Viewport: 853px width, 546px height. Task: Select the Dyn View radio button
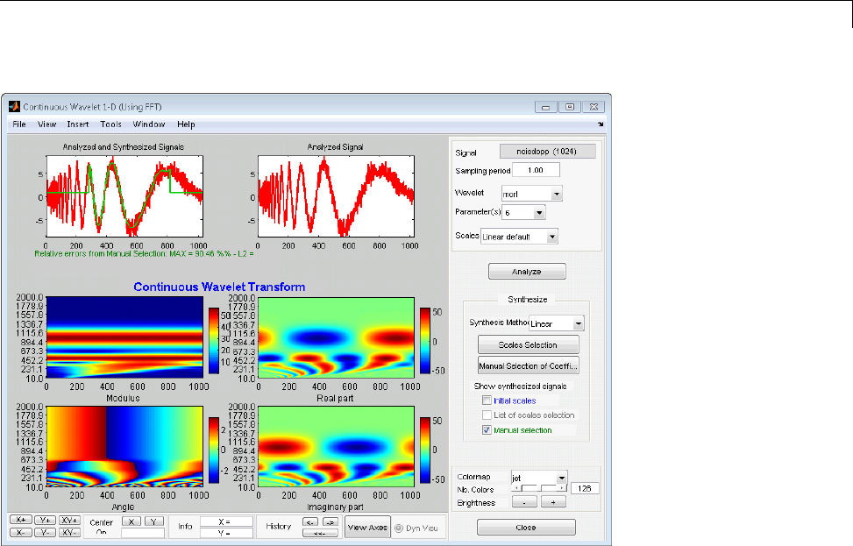pos(399,528)
